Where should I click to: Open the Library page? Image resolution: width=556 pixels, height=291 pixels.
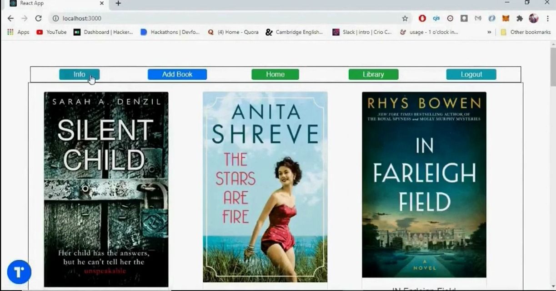point(373,74)
